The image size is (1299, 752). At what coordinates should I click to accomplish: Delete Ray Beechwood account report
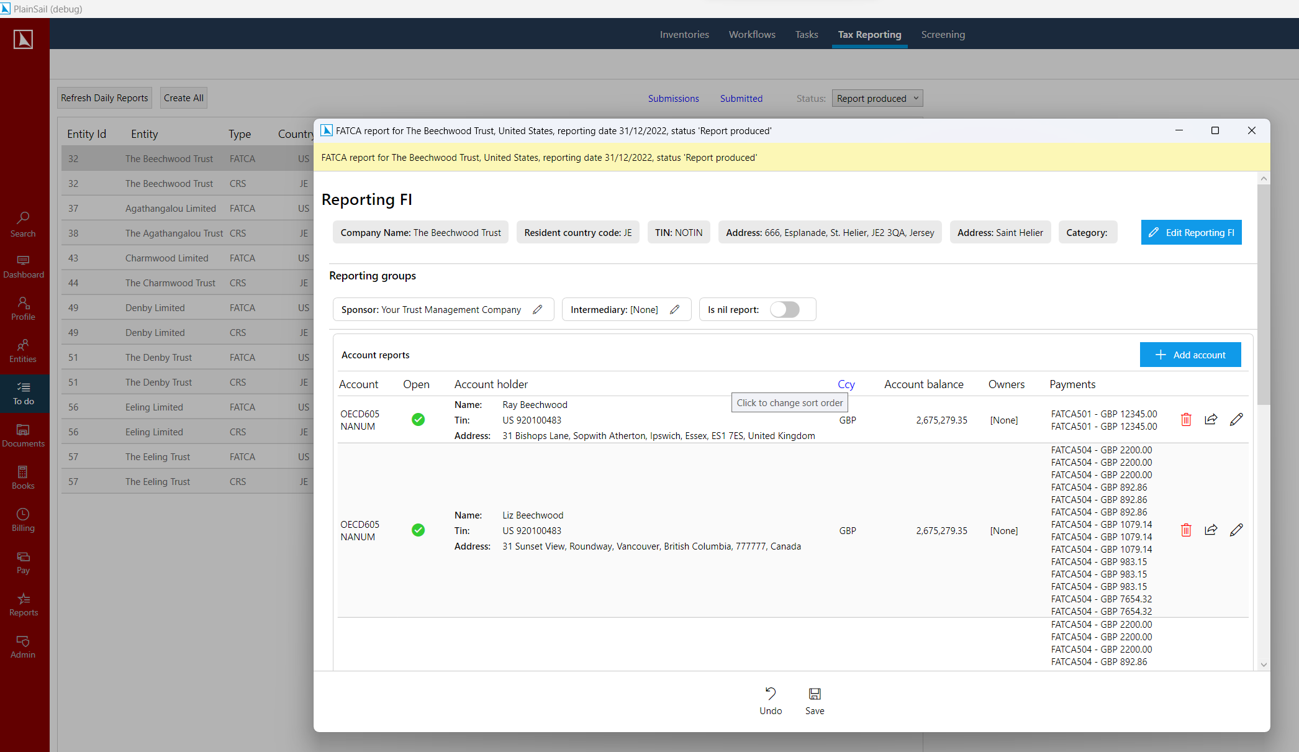coord(1186,420)
